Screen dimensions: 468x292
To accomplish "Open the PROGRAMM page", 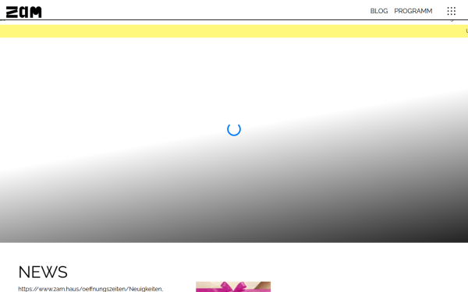I will pyautogui.click(x=413, y=11).
